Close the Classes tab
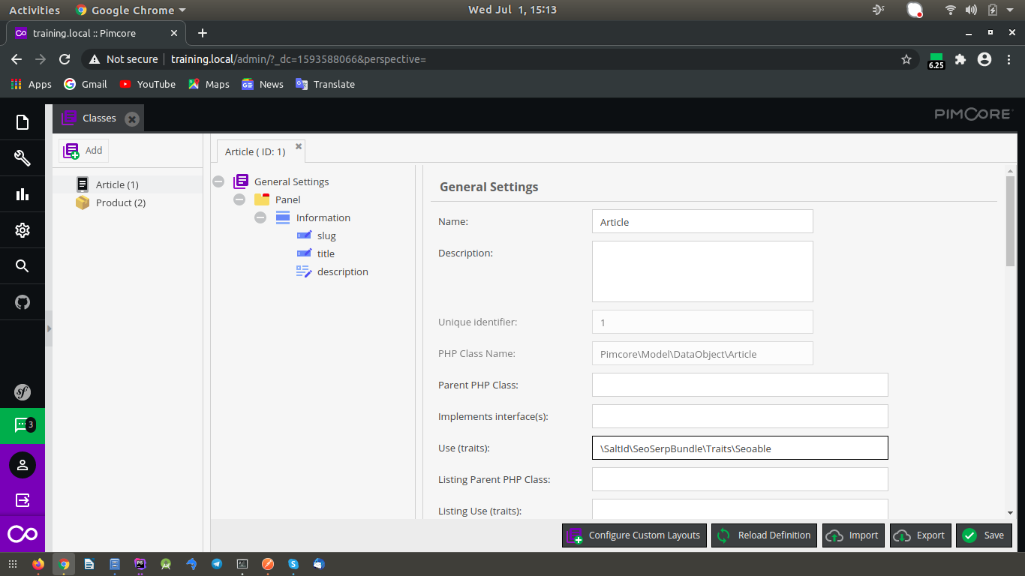Viewport: 1025px width, 576px height. coord(132,118)
